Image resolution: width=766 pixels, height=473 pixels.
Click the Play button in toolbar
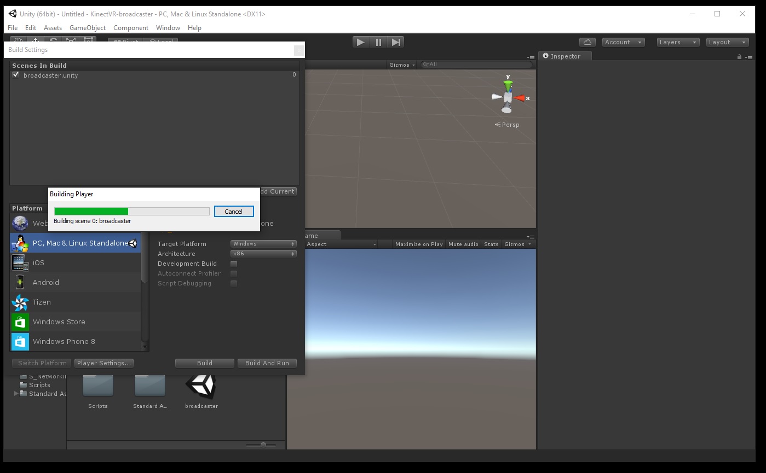tap(360, 42)
